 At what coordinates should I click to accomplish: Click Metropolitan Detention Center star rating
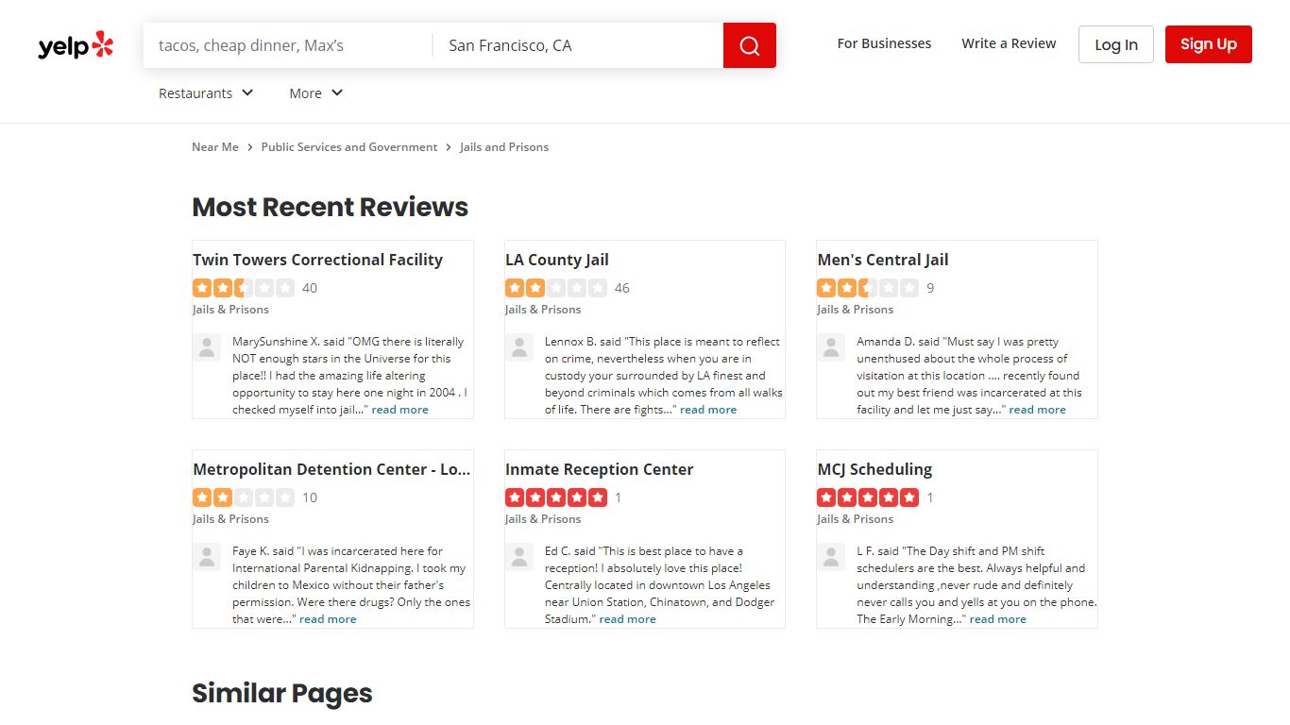tap(244, 497)
